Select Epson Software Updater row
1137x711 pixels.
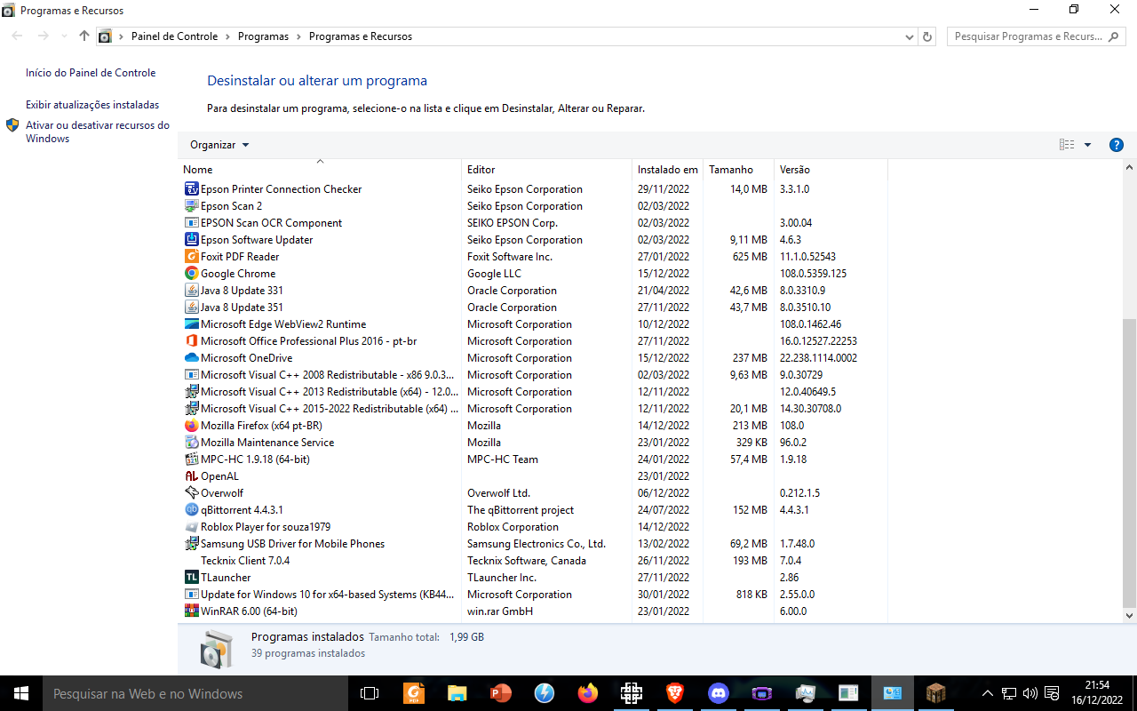tap(535, 239)
